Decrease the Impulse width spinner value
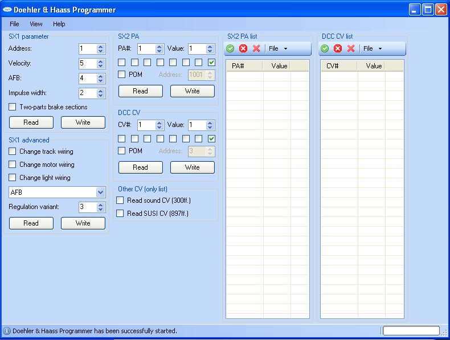This screenshot has width=450, height=340. pos(100,95)
